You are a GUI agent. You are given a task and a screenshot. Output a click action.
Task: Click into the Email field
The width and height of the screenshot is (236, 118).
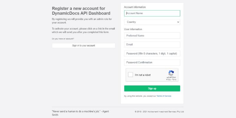pos(152,45)
